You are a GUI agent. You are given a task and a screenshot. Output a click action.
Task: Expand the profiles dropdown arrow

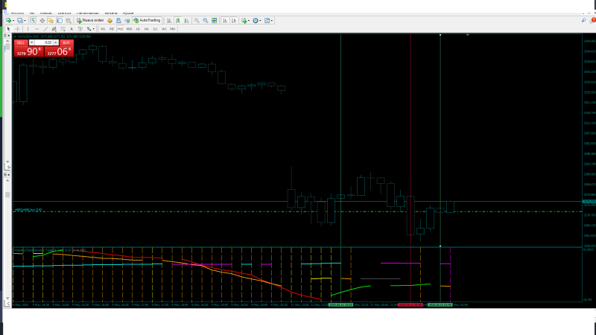point(25,21)
